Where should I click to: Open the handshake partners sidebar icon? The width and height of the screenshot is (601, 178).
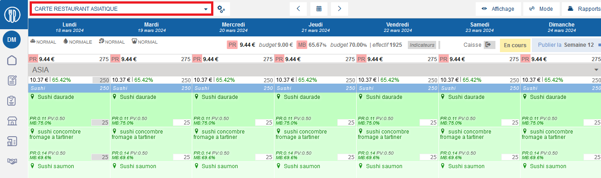coord(12,161)
